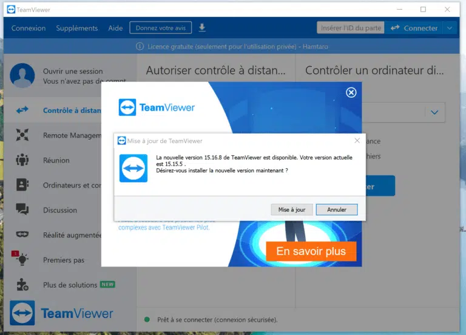466x335 pixels.
Task: Click the NEW badge beside Plus de solutions
Action: [x=107, y=285]
